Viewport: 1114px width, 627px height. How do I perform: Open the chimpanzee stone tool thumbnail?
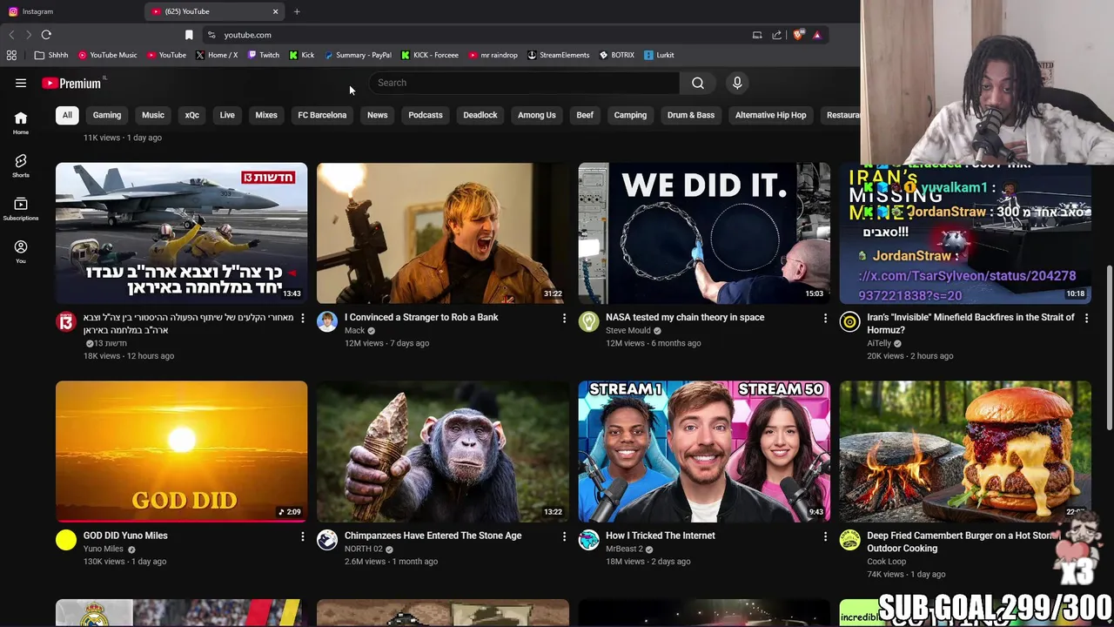coord(443,451)
